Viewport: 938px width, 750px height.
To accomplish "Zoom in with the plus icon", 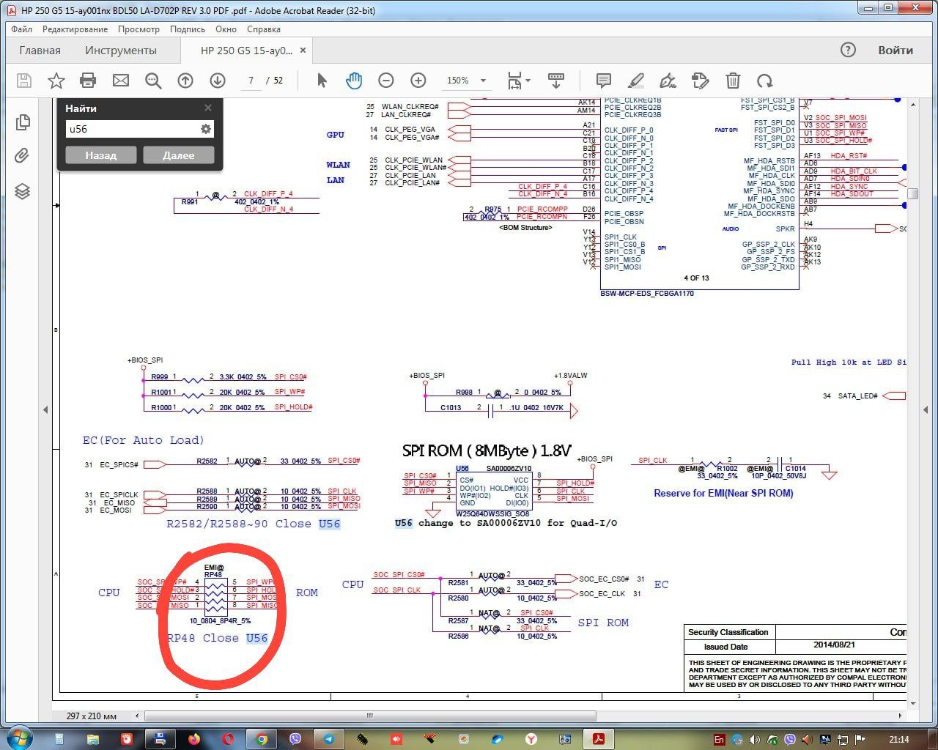I will point(418,81).
